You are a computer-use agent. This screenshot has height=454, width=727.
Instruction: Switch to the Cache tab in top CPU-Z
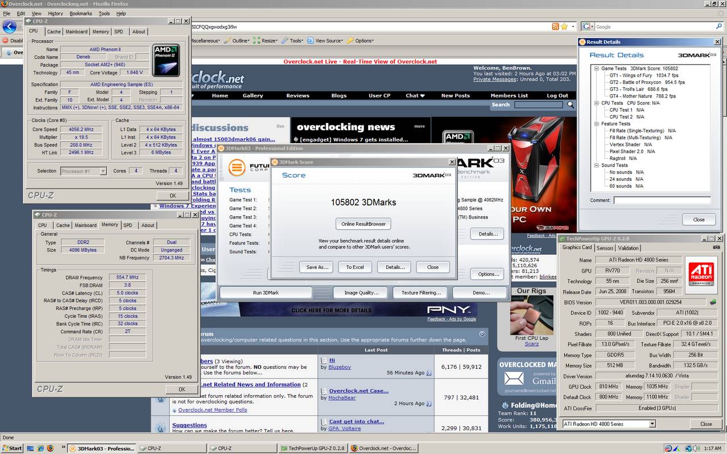click(x=54, y=32)
